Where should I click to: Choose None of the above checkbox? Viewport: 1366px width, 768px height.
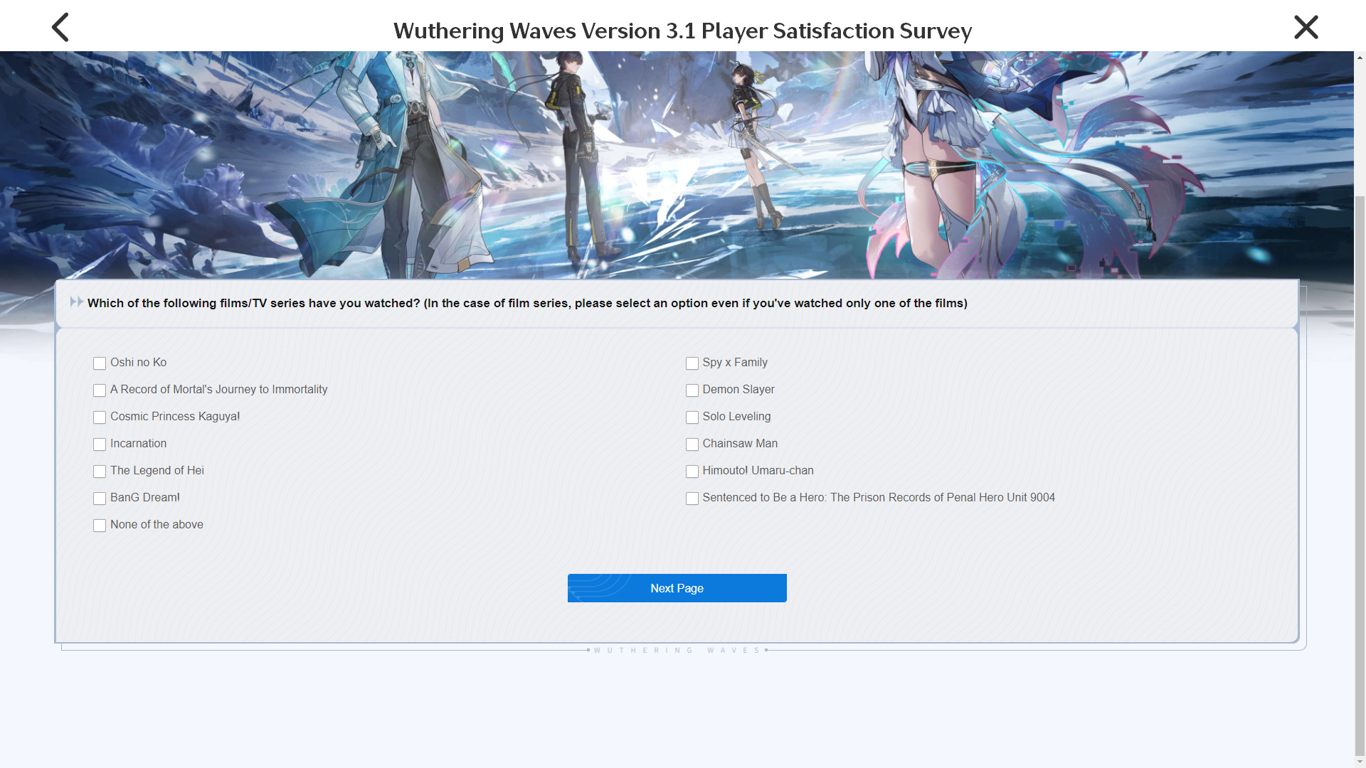(x=100, y=526)
